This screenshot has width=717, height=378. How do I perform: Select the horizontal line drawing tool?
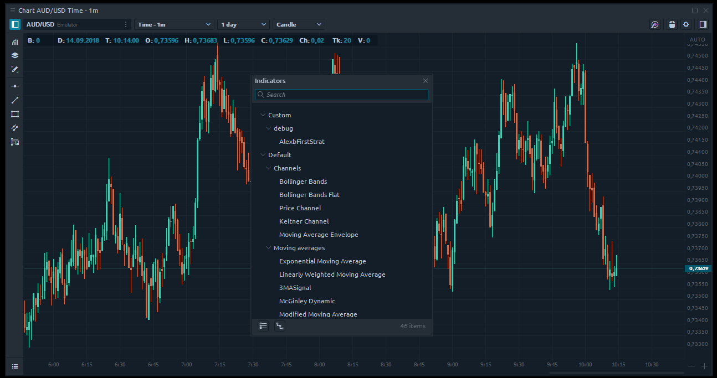click(x=15, y=86)
